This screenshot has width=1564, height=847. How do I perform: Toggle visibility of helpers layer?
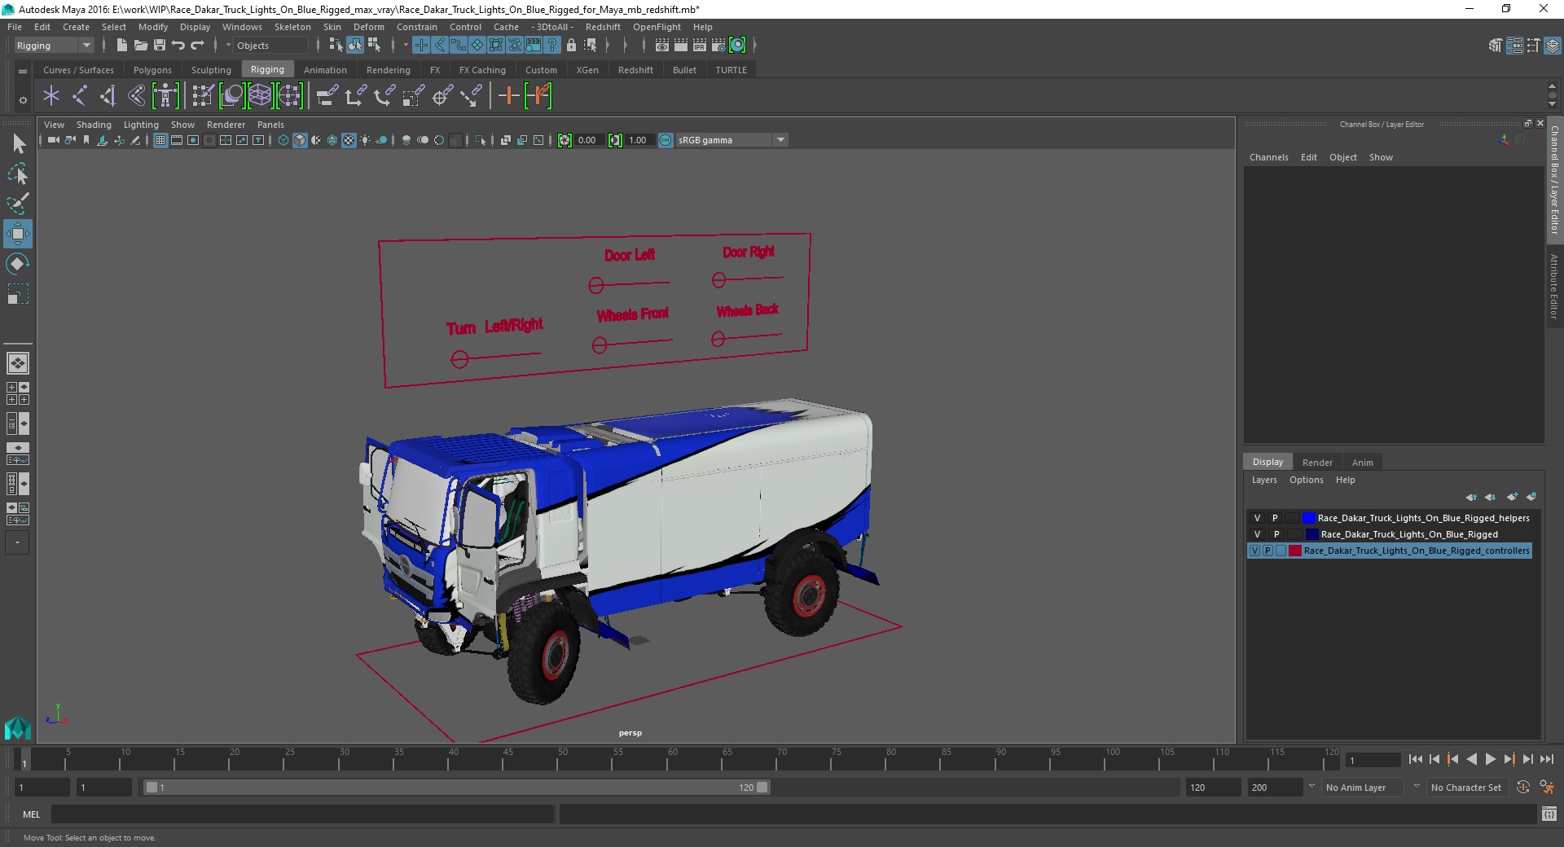pos(1257,518)
